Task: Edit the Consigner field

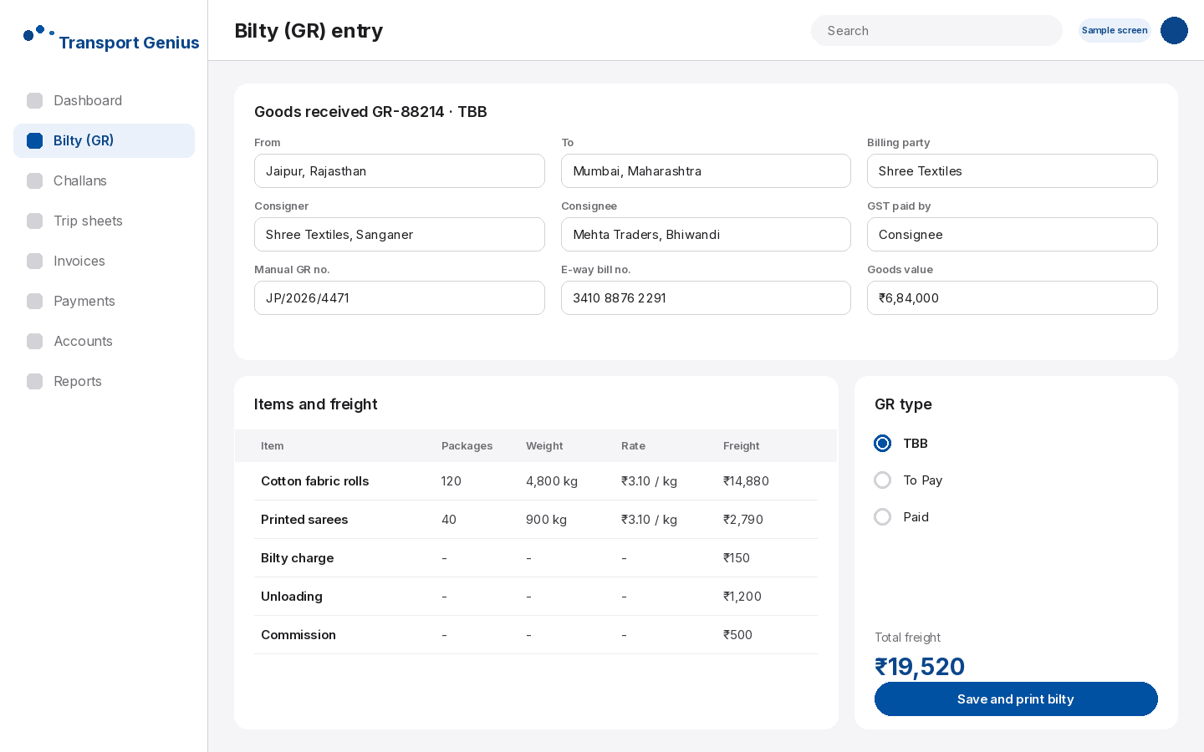Action: click(400, 234)
